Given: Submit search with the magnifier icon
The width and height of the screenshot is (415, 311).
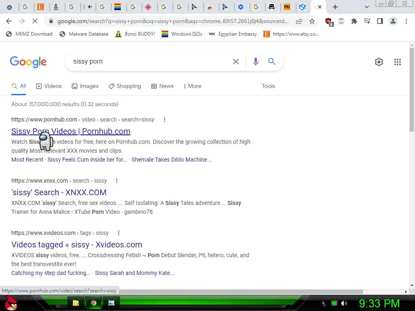Looking at the screenshot, I should (x=272, y=62).
